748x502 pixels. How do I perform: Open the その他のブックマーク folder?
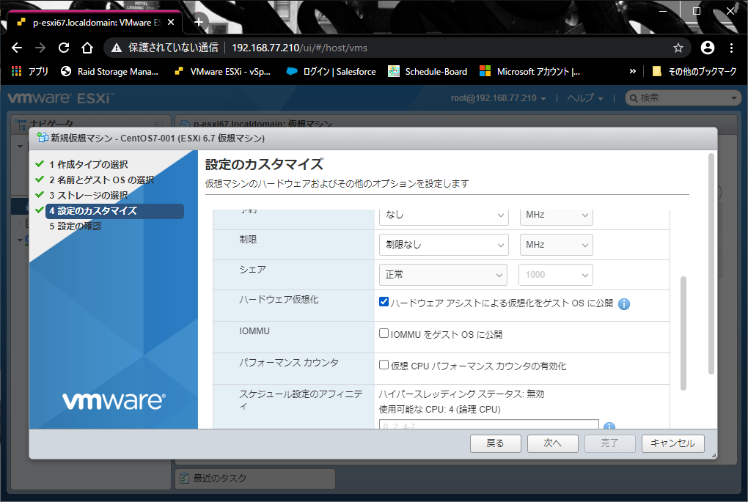(694, 72)
